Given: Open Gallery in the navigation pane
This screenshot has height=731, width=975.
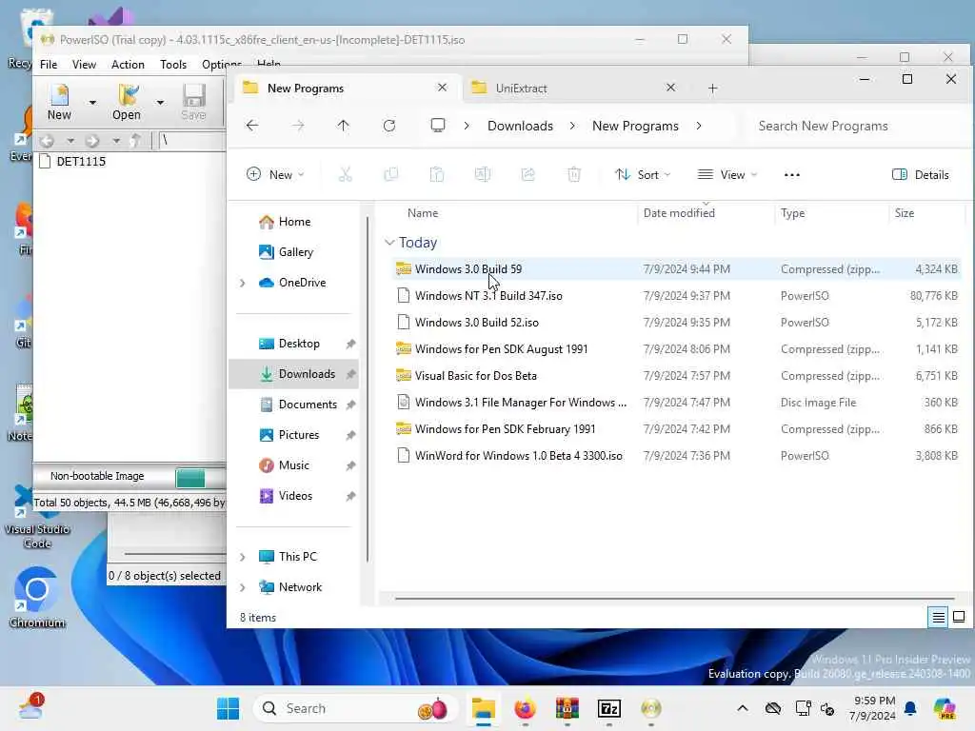Looking at the screenshot, I should pos(295,252).
